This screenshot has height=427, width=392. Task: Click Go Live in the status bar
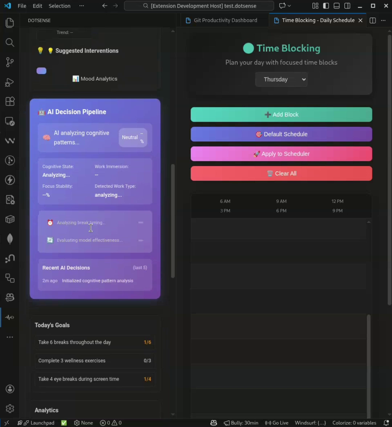pyautogui.click(x=277, y=423)
